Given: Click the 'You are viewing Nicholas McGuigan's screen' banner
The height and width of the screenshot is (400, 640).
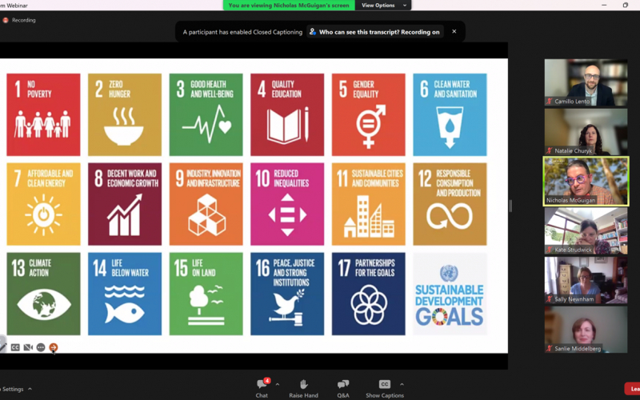Looking at the screenshot, I should (289, 6).
